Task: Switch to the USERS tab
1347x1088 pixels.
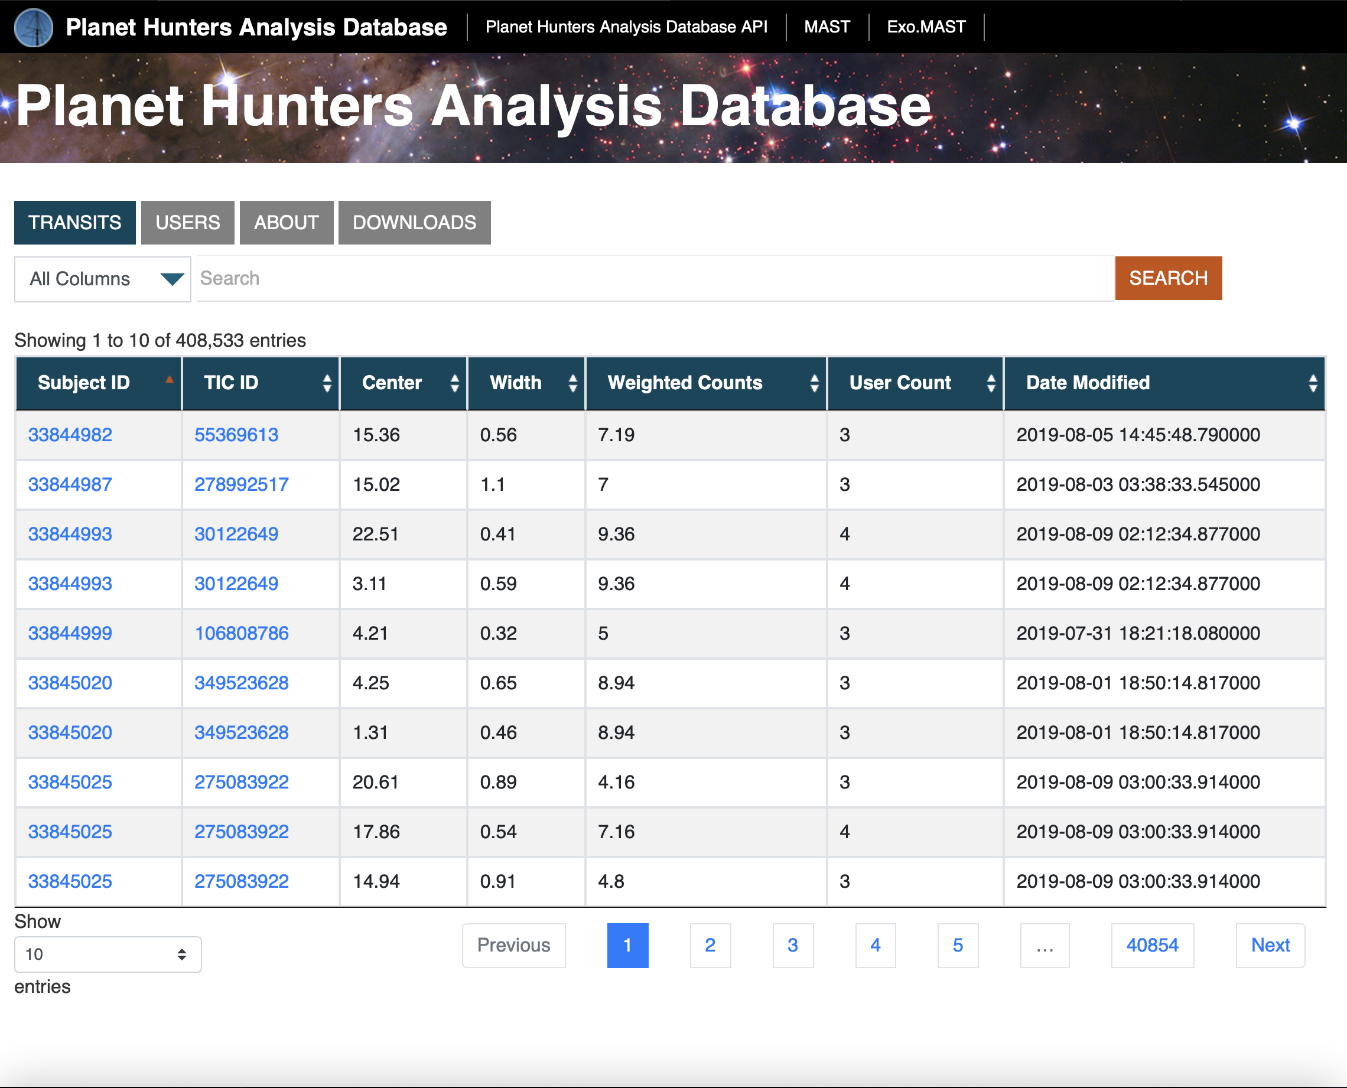Action: pyautogui.click(x=187, y=223)
